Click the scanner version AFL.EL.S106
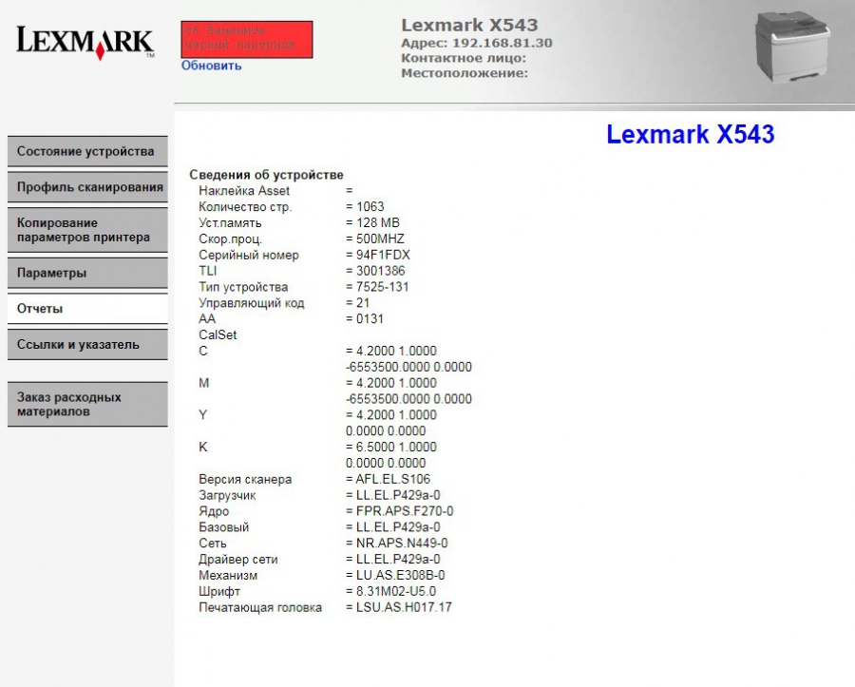The height and width of the screenshot is (687, 855). click(392, 479)
